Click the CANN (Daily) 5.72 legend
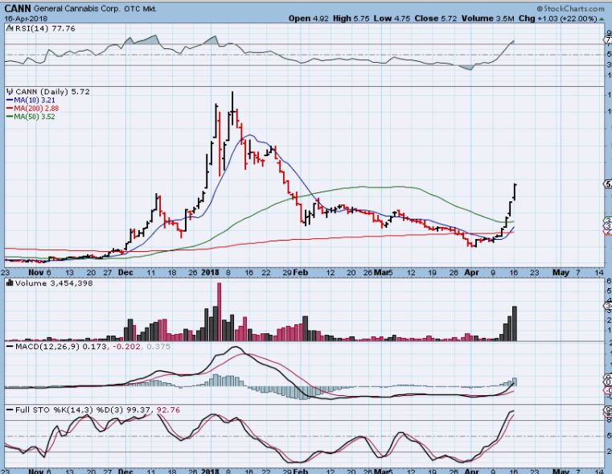612x474 pixels. [x=53, y=92]
